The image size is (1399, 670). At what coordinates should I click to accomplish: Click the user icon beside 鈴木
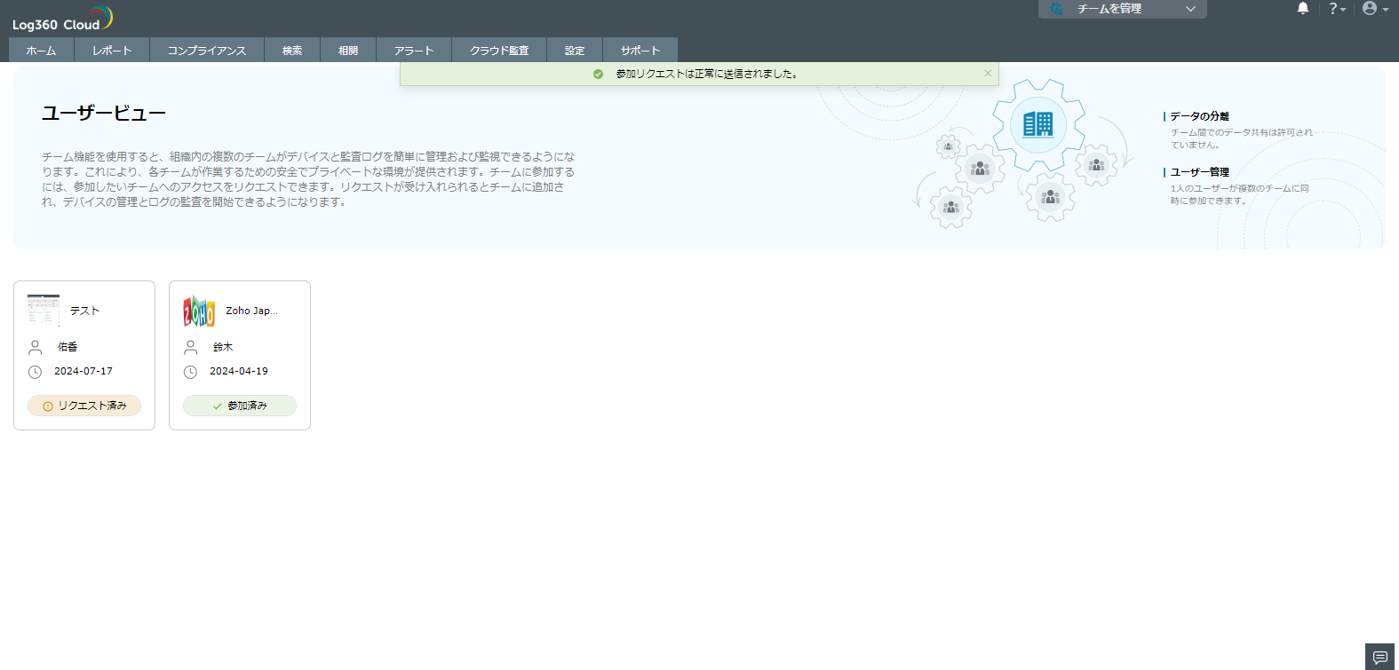point(191,347)
